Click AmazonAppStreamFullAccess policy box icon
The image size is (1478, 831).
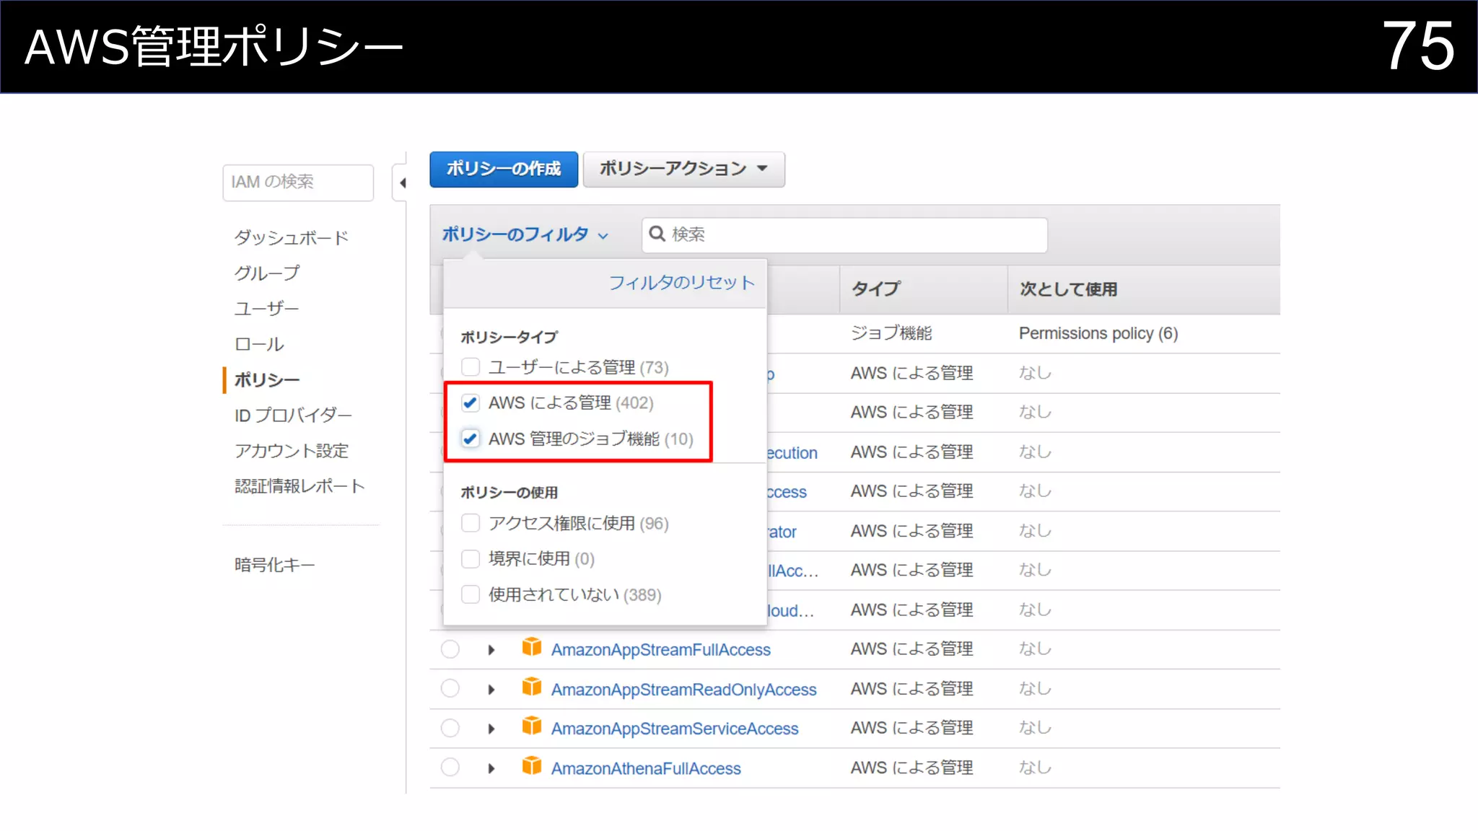coord(532,647)
